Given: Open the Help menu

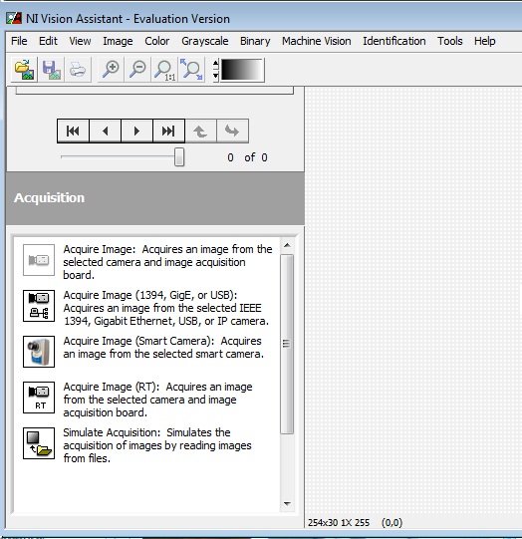Looking at the screenshot, I should 484,41.
